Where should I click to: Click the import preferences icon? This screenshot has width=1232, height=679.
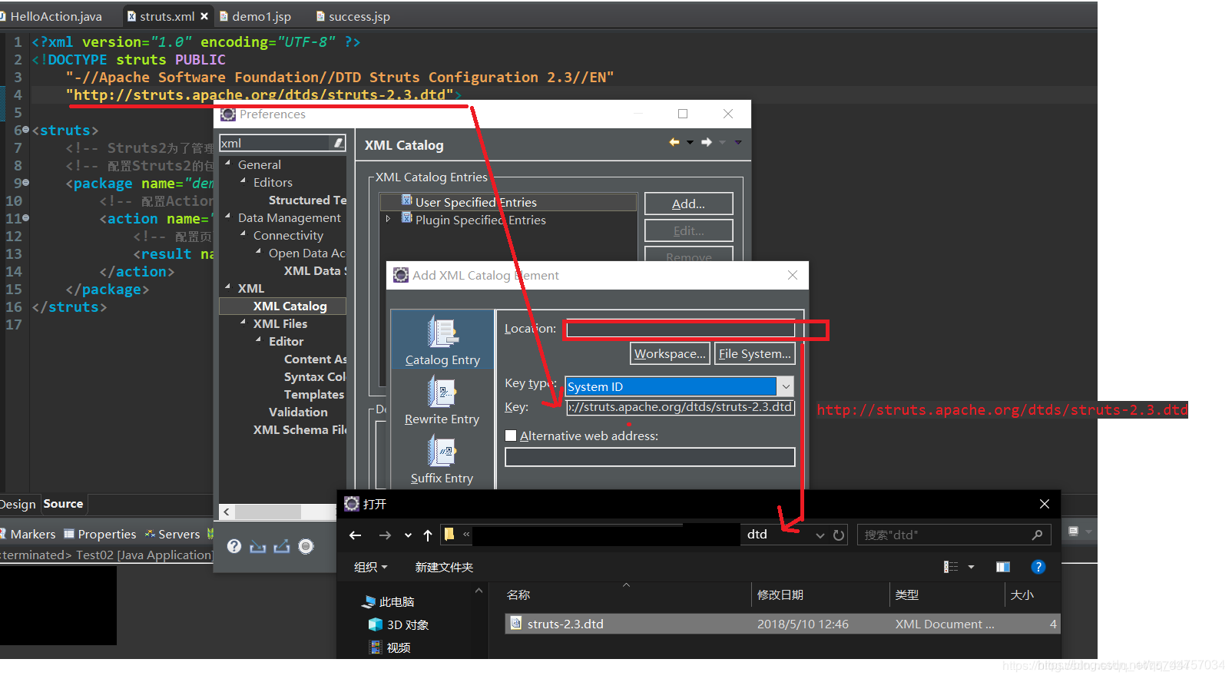point(258,546)
